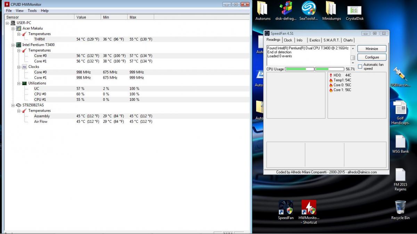
Task: Collapse the ST9250827AS drive node
Action: pyautogui.click(x=13, y=105)
